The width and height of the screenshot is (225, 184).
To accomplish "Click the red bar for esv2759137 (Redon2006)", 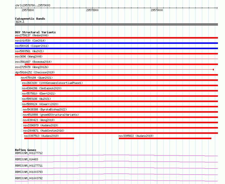I will click(116, 38).
